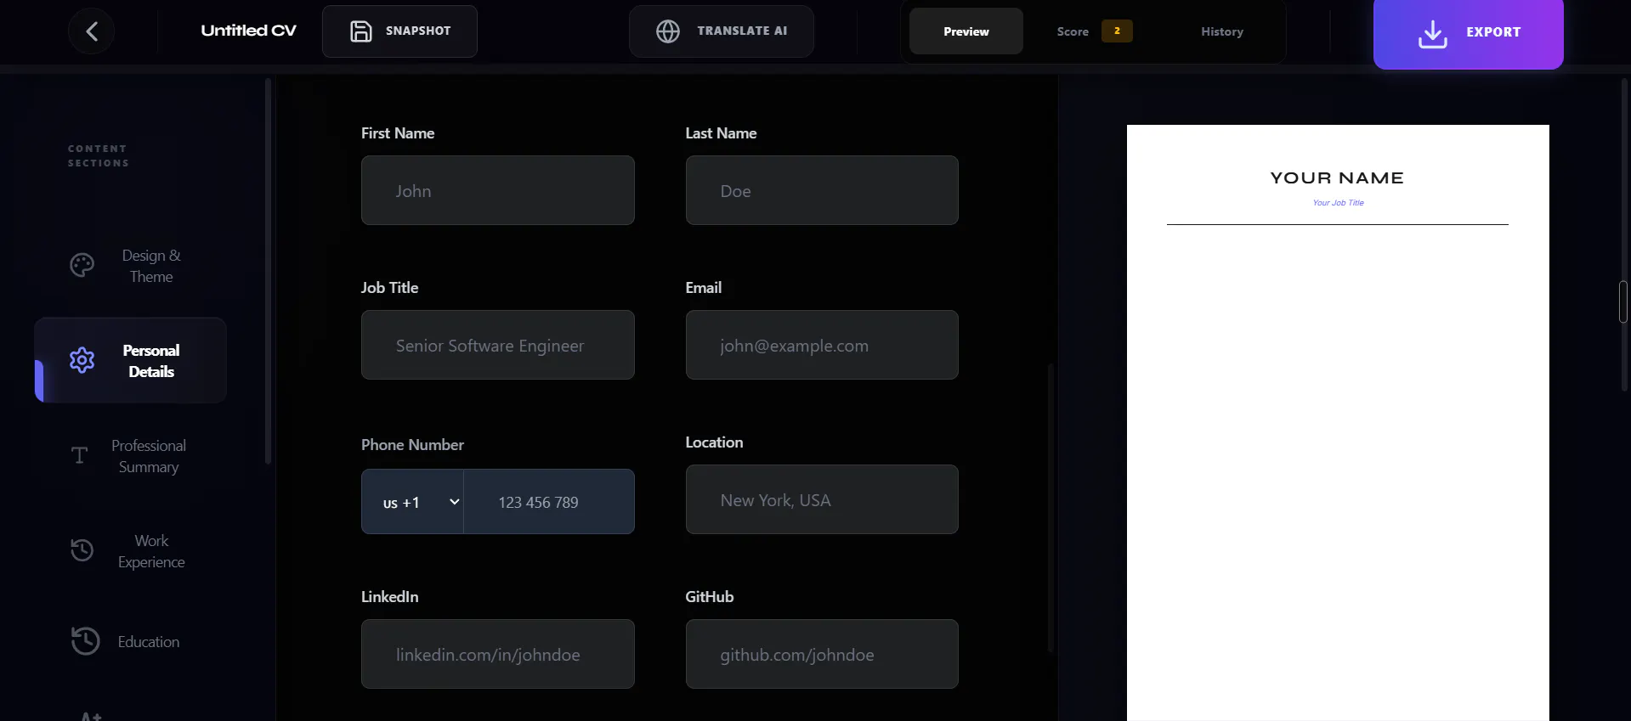The image size is (1631, 721).
Task: Click the sidebar sections scrollbar
Action: click(x=268, y=272)
